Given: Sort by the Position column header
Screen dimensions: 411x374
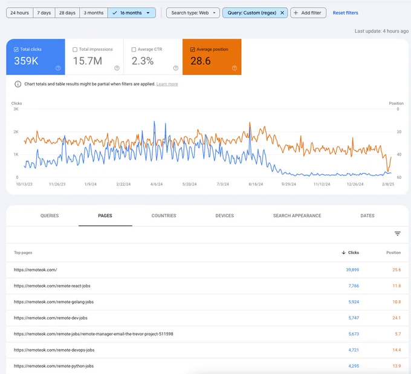Looking at the screenshot, I should (393, 252).
